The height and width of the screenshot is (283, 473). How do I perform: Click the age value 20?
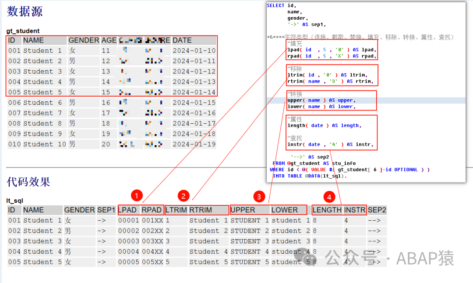pos(106,144)
